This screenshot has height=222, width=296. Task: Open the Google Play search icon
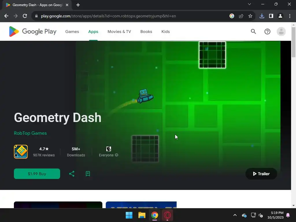pos(253,31)
